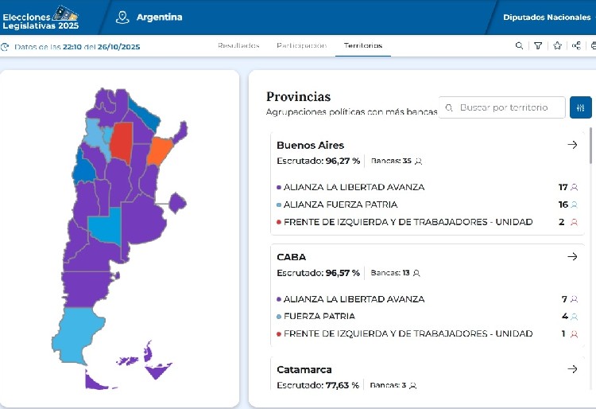Click the Elecciones Legislativas 2025 logo
The image size is (596, 409).
[x=41, y=17]
